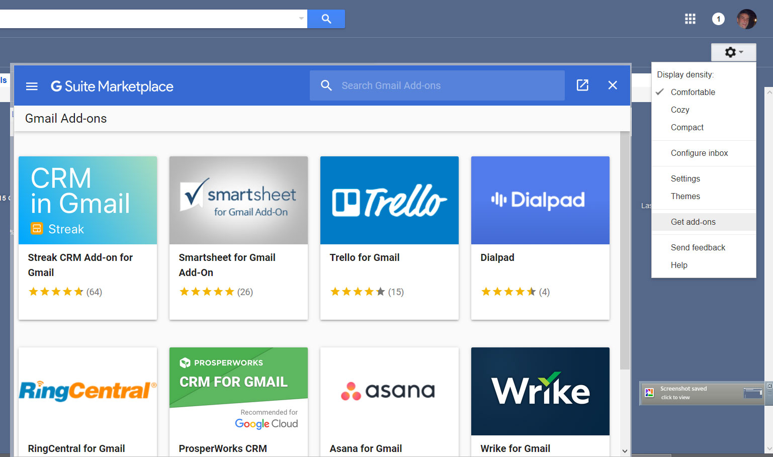Viewport: 773px width, 457px height.
Task: Click the Streak CRM Add-on for Gmail title
Action: pyautogui.click(x=80, y=265)
